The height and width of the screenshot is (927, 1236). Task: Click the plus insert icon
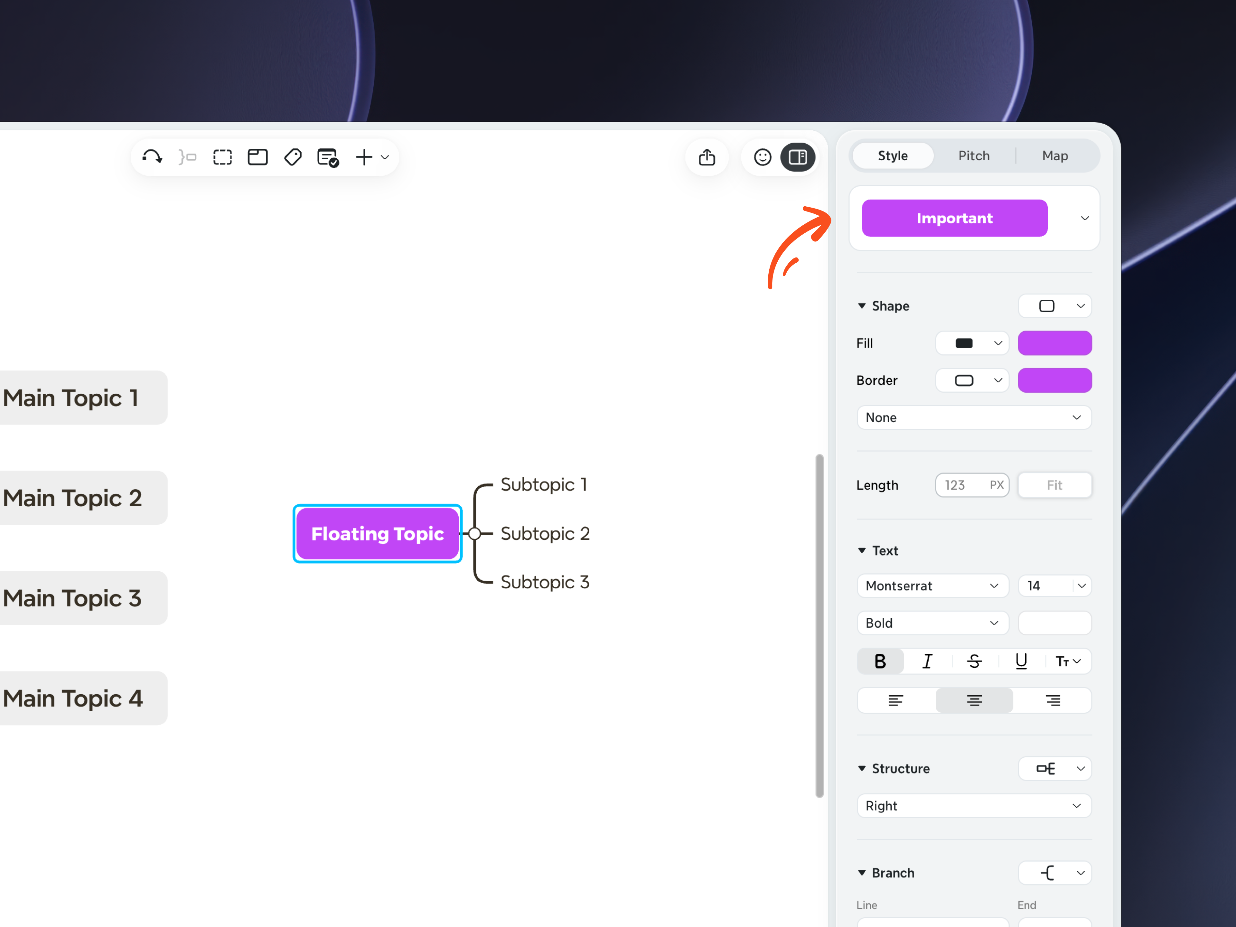tap(364, 157)
